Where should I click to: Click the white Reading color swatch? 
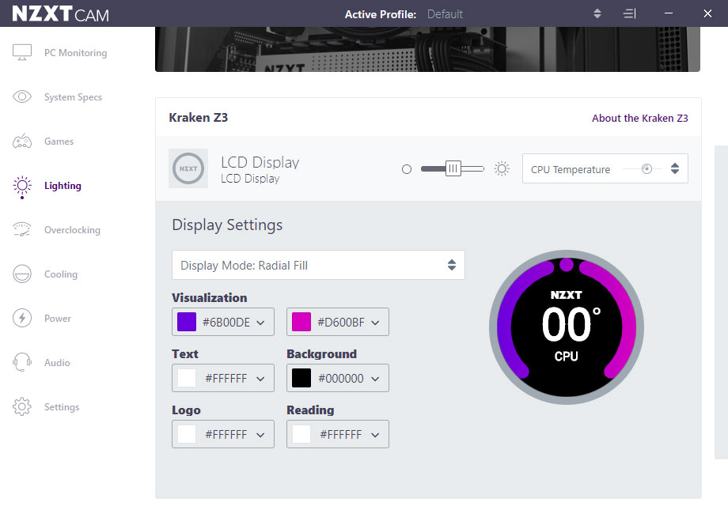point(301,434)
